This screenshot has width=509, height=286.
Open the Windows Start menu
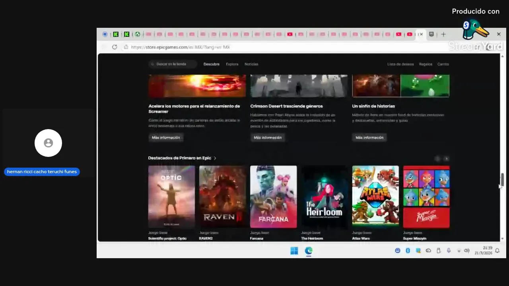click(294, 251)
